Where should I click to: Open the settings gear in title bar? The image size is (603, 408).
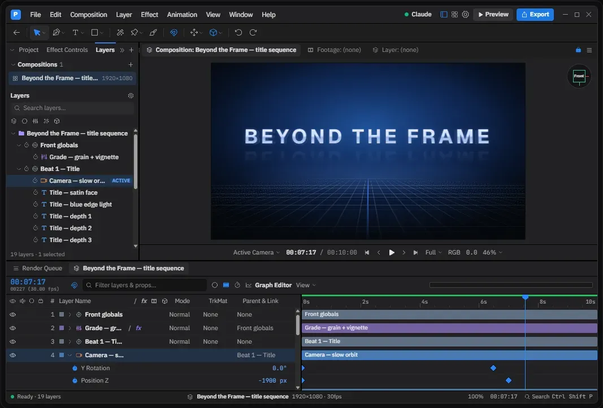(x=465, y=14)
